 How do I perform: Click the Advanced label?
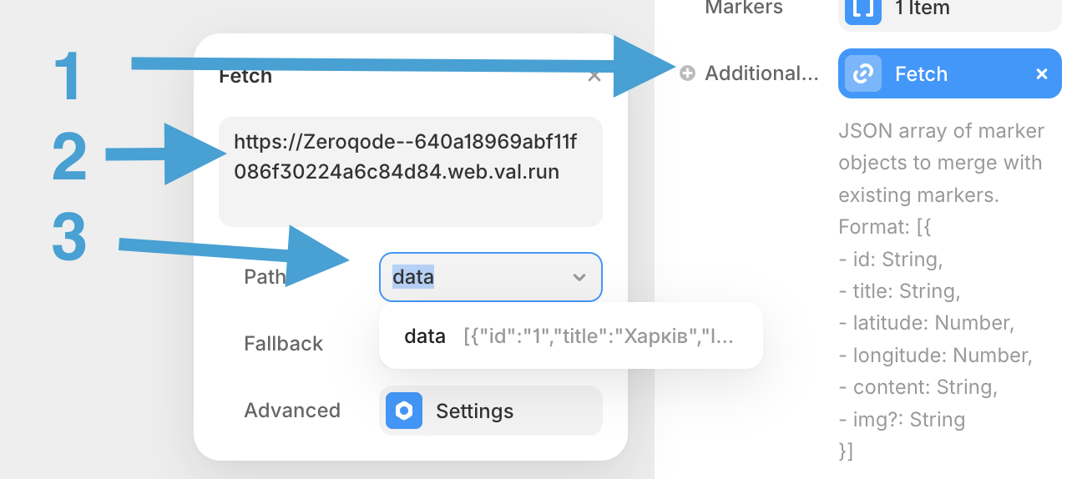(x=292, y=411)
